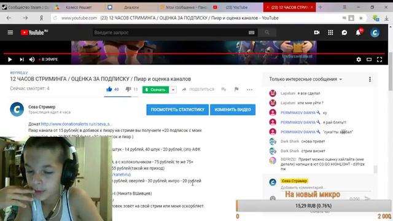The image size is (393, 221).
Task: Open the messages chat bubble icon
Action: 344,33
